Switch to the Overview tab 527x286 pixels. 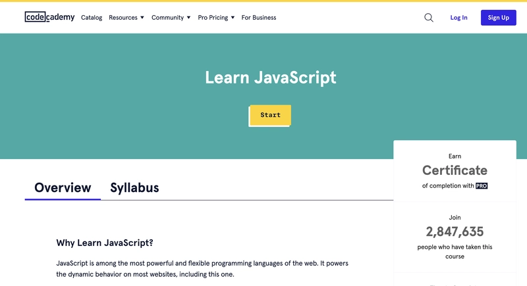click(63, 188)
